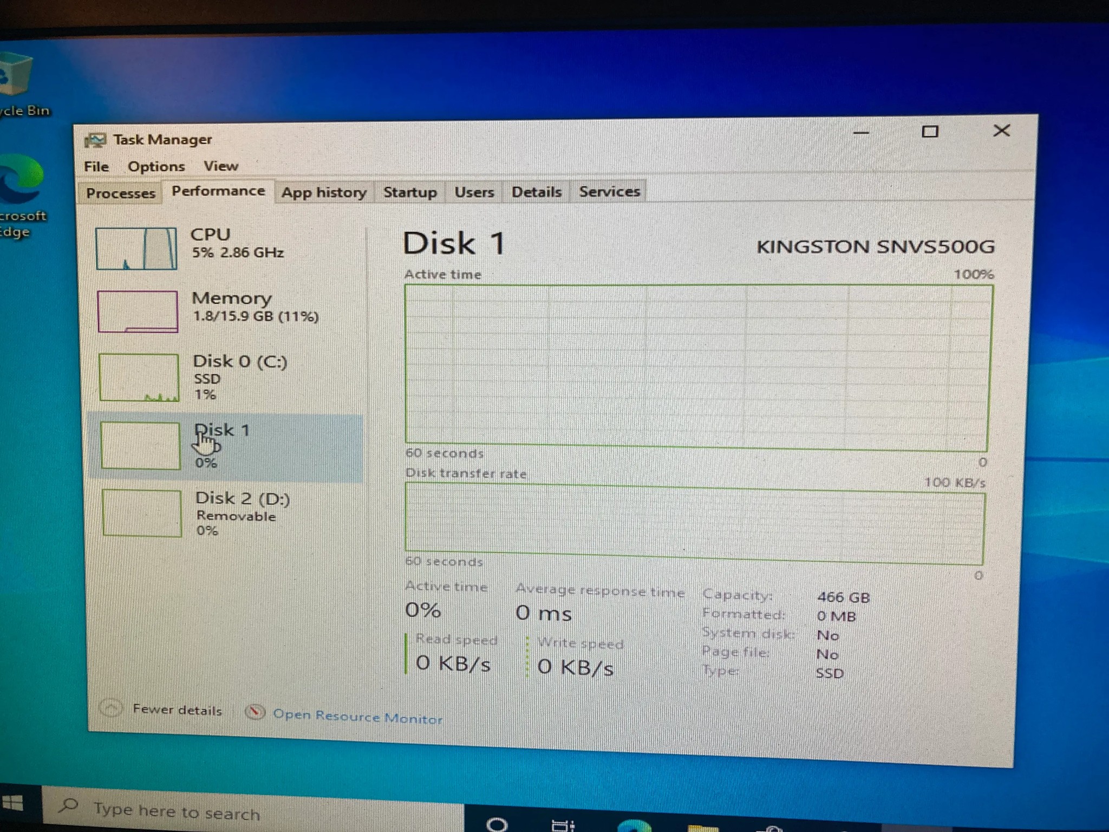Open the File menu
Screen dimensions: 1109x832
point(96,166)
